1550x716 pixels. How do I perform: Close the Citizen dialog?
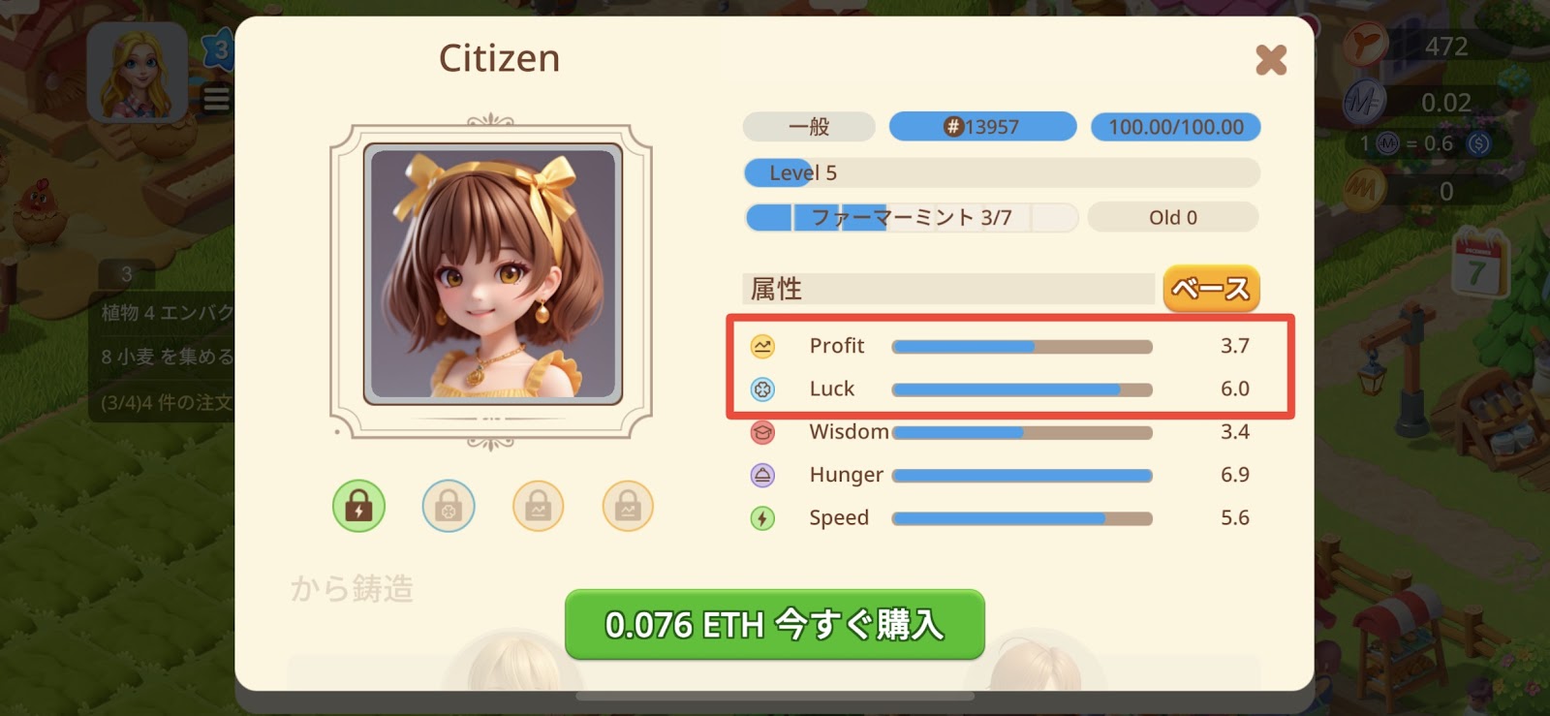1271,60
